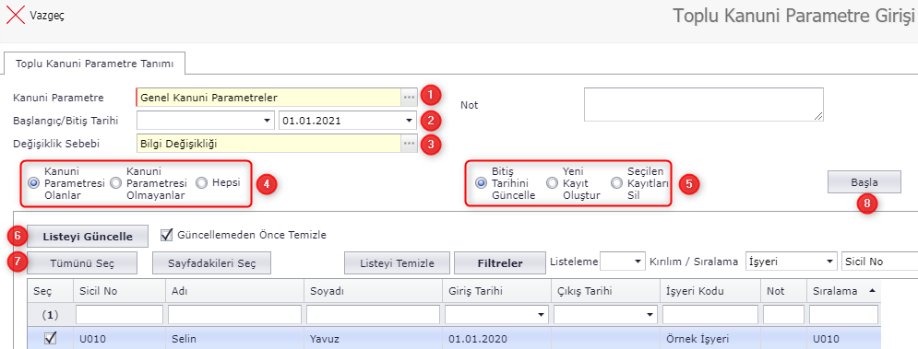Click the Başla button
Screen dimensions: 918x349
[x=864, y=181]
